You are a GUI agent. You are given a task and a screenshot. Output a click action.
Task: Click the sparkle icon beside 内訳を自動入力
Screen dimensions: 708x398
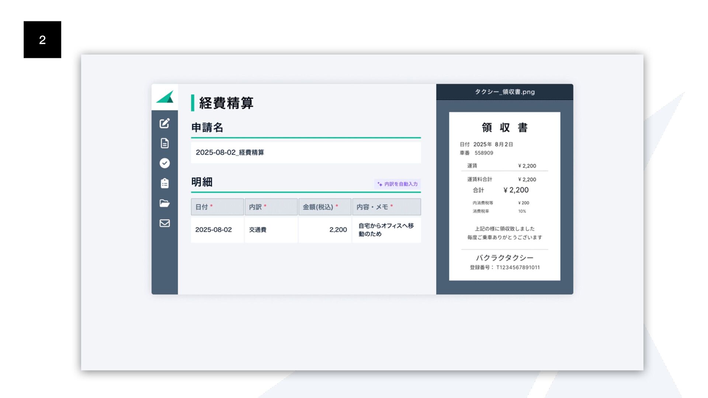[x=379, y=184]
